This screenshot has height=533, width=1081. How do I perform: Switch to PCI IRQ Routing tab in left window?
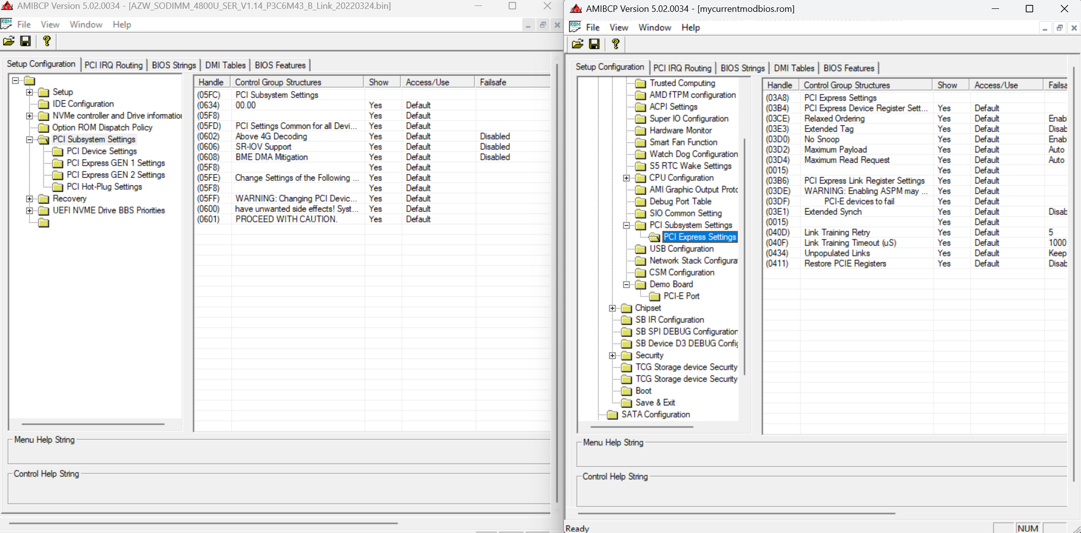113,65
